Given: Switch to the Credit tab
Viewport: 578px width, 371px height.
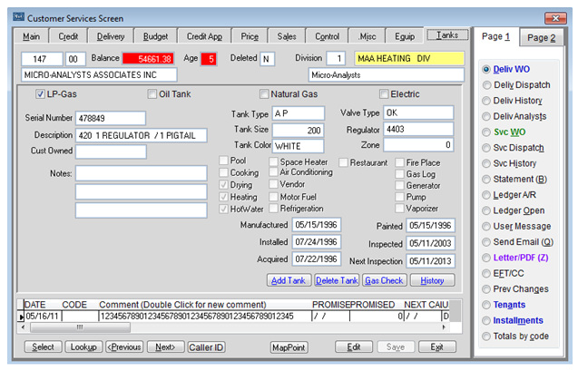Looking at the screenshot, I should [68, 36].
